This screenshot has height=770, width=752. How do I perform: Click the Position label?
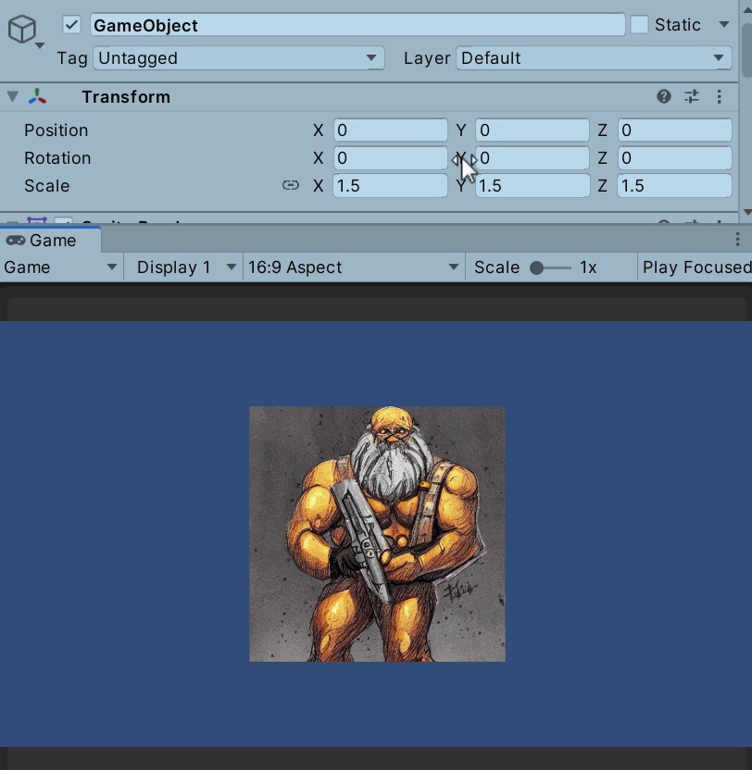tap(56, 130)
